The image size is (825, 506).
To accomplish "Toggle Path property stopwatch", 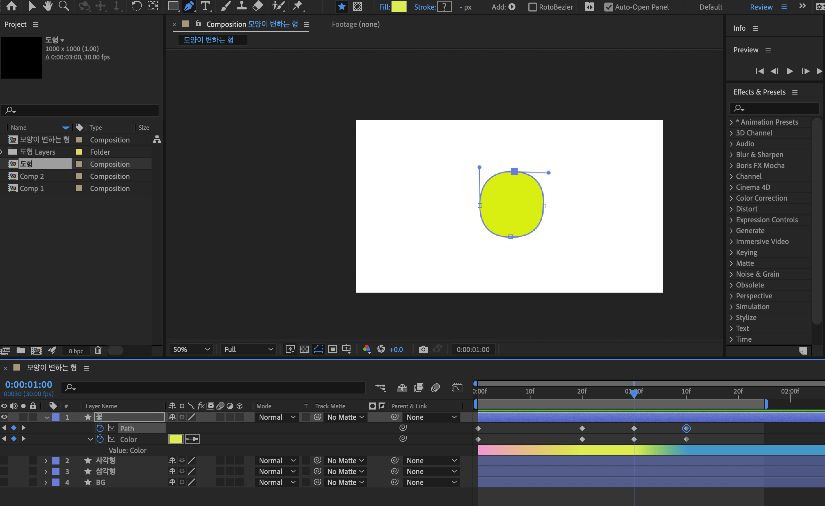I will (100, 428).
